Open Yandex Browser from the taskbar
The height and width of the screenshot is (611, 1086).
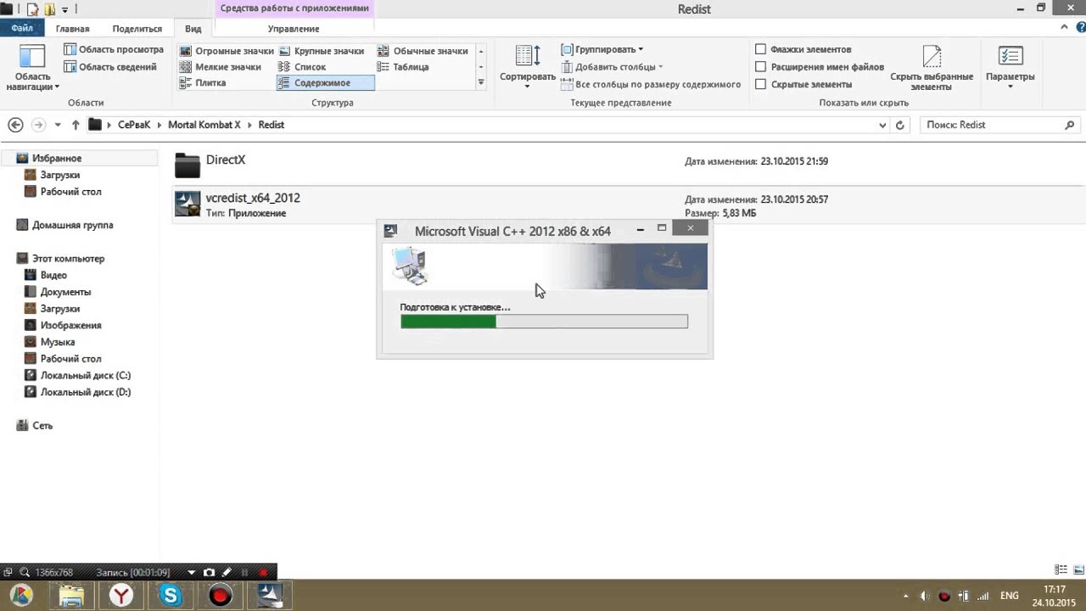coord(121,596)
